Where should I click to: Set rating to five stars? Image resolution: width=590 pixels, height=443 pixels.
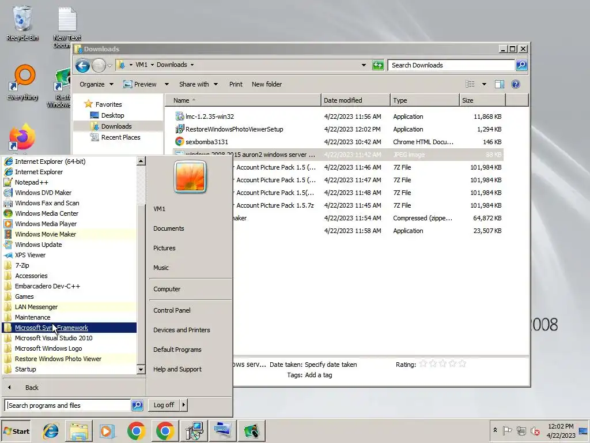pyautogui.click(x=463, y=364)
